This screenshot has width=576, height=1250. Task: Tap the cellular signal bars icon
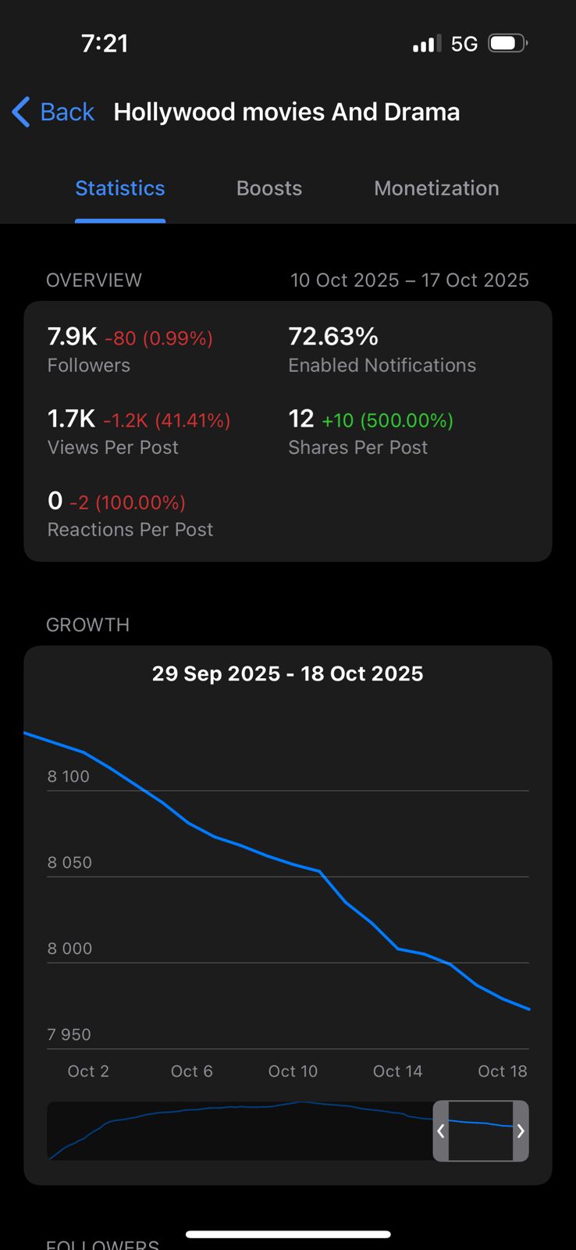427,44
